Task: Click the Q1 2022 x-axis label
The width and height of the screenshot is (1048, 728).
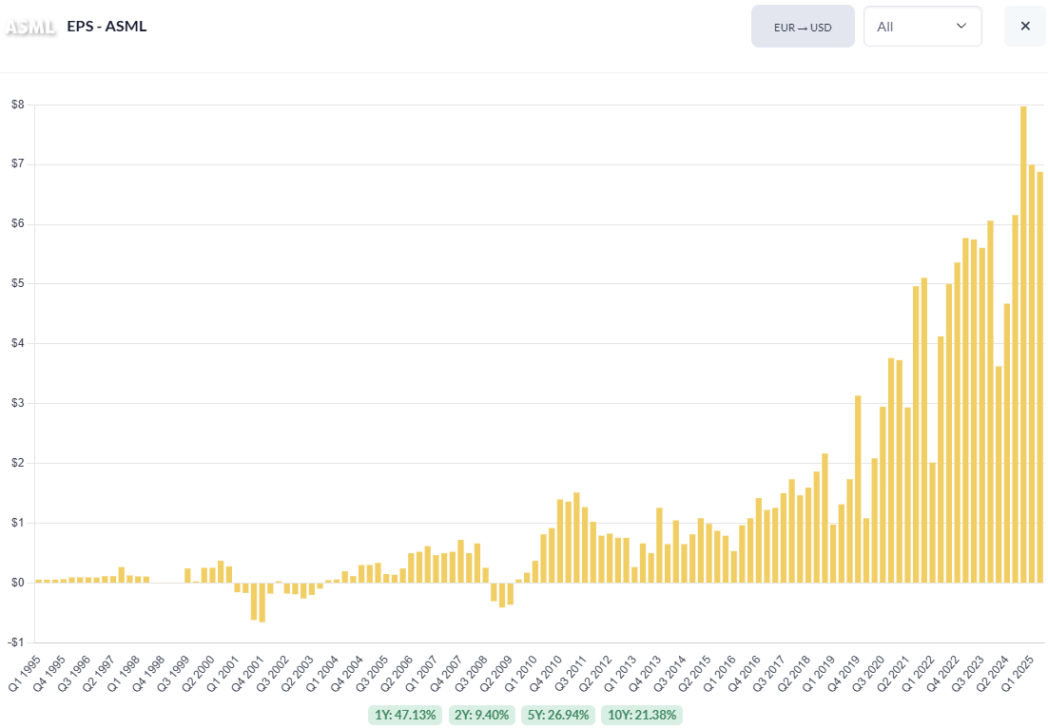Action: tap(917, 673)
